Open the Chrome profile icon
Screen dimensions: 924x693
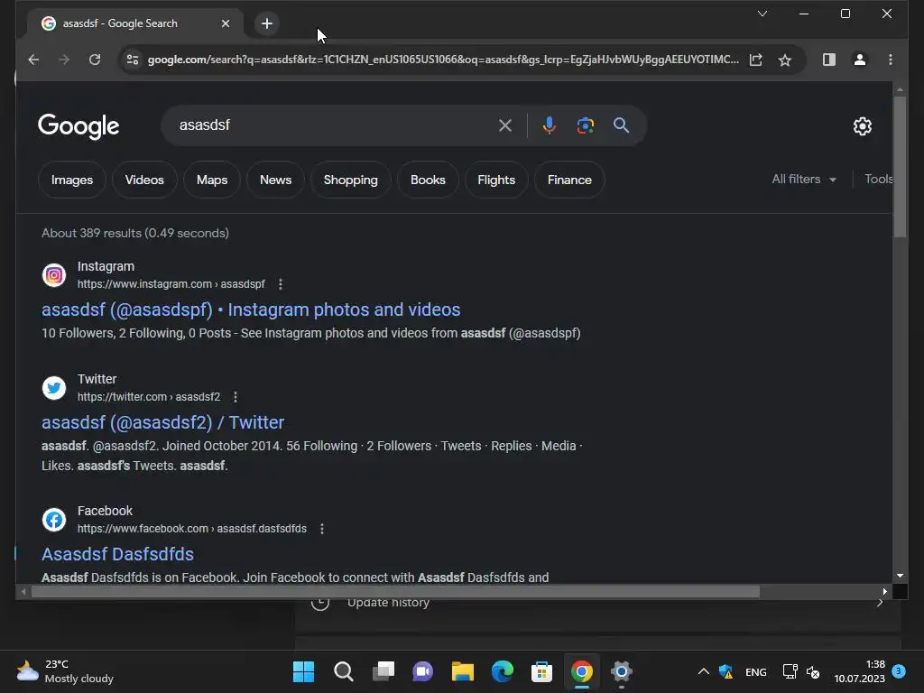(859, 60)
